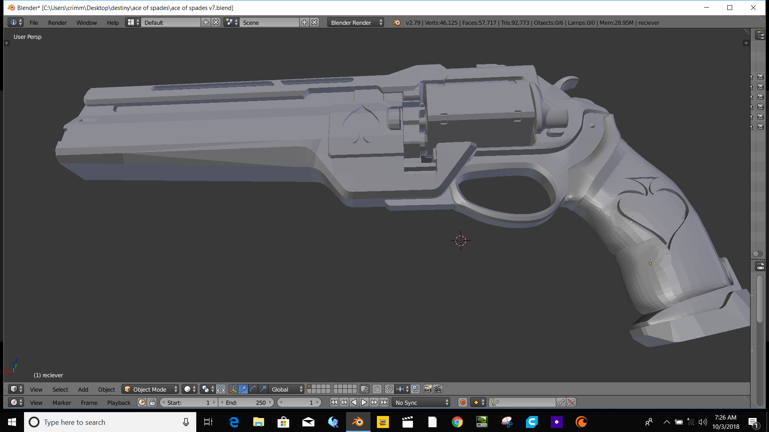Open the Help menu

[x=113, y=22]
